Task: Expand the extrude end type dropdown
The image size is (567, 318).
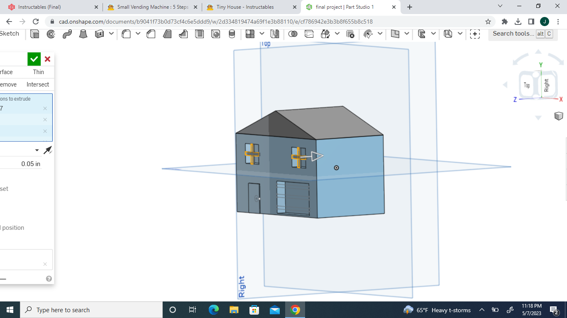Action: pyautogui.click(x=37, y=150)
